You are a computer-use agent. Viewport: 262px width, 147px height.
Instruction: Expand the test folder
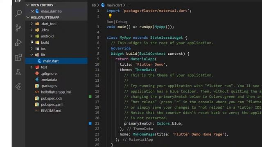pos(32,67)
